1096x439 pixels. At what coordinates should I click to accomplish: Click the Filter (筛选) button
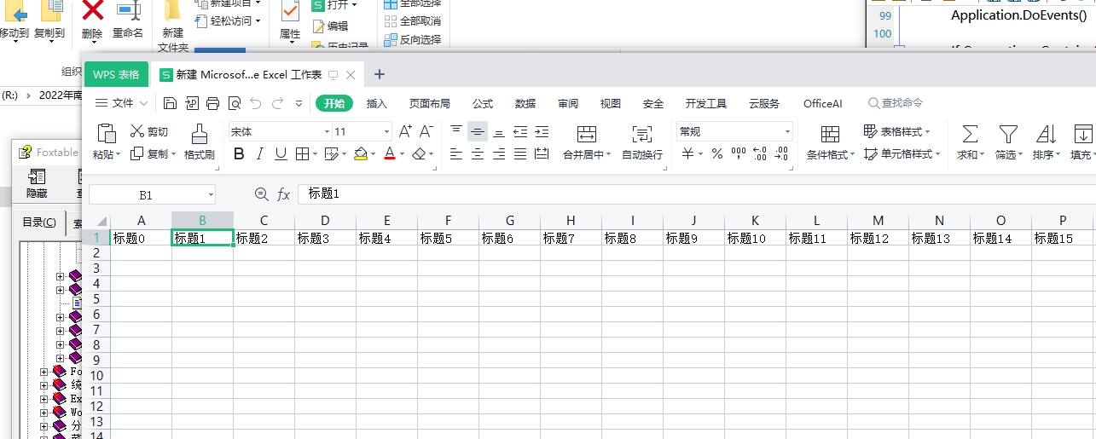[x=1008, y=142]
